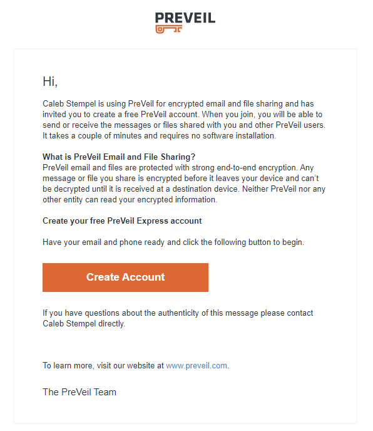Image resolution: width=373 pixels, height=431 pixels.
Task: Click the 'PreVeil email and files are protected' sentence
Action: [x=178, y=168]
